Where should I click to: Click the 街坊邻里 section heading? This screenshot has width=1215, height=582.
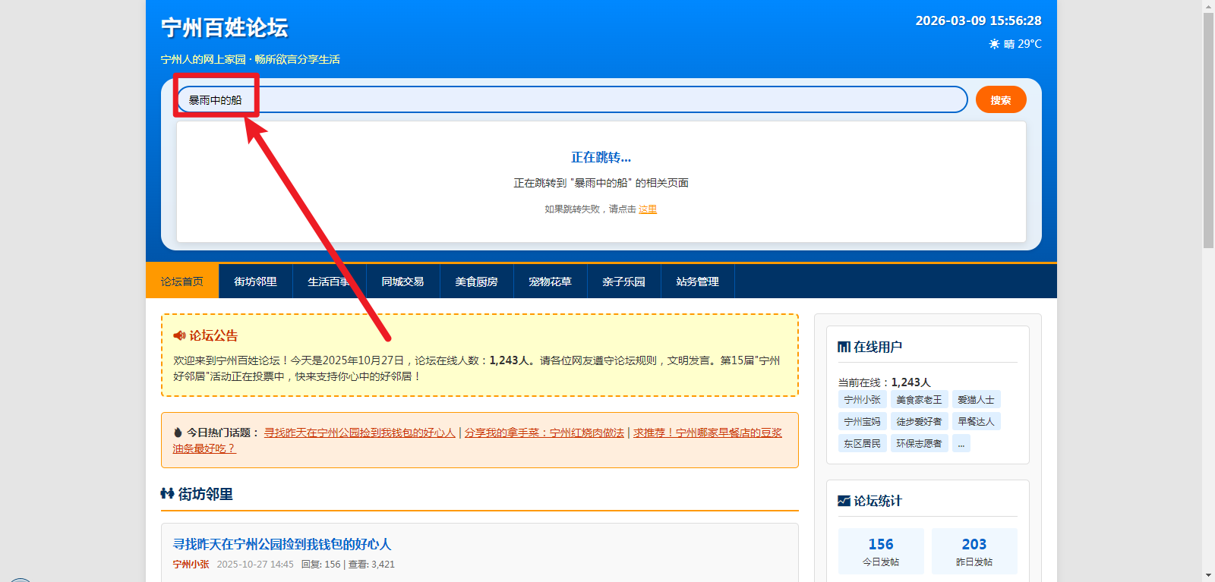click(x=205, y=494)
